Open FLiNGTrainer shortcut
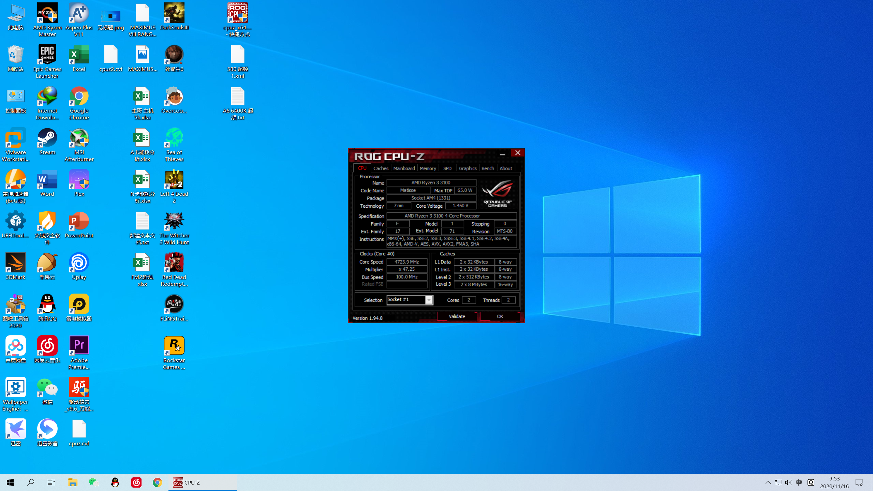The height and width of the screenshot is (491, 873). 174,308
